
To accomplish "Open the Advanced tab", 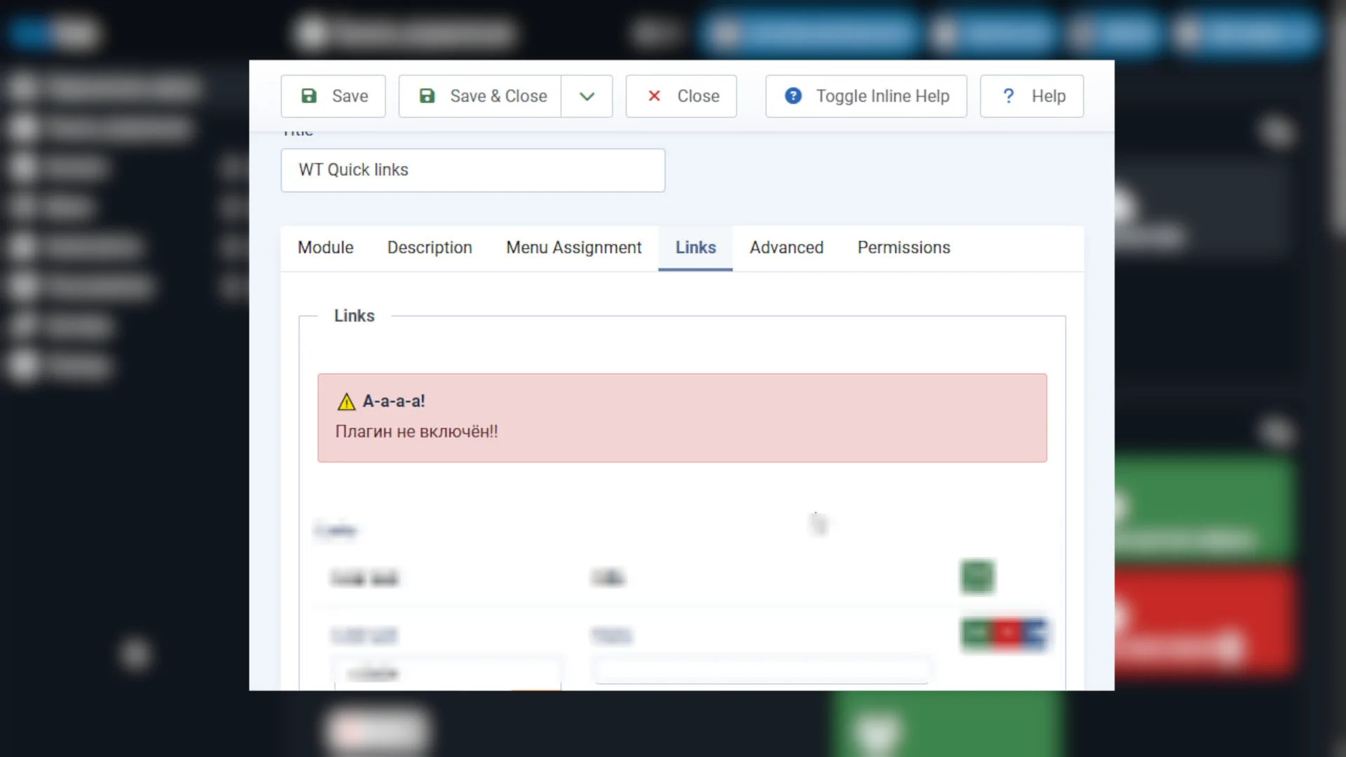I will tap(786, 247).
